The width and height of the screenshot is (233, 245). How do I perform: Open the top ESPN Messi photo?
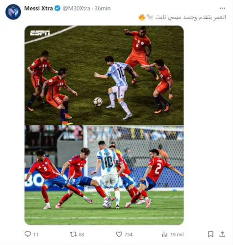(x=104, y=75)
